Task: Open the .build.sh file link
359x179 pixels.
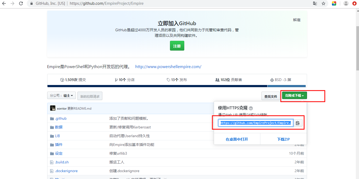Action: tap(62, 162)
